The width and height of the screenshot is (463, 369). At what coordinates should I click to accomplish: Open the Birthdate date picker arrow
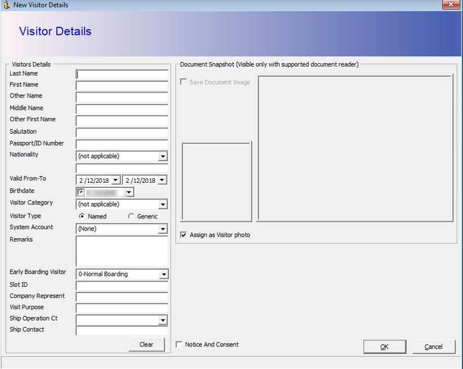(129, 192)
